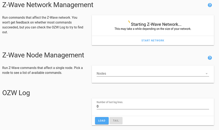Click the Tail log button

pos(116,121)
